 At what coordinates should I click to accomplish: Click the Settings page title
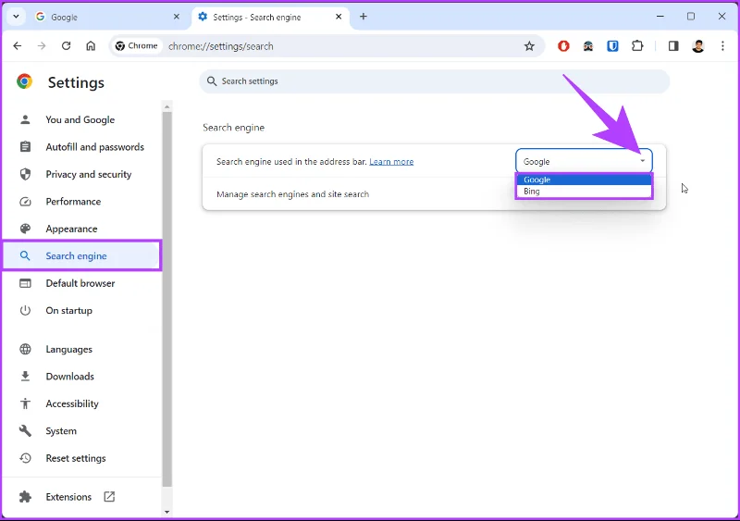tap(76, 82)
